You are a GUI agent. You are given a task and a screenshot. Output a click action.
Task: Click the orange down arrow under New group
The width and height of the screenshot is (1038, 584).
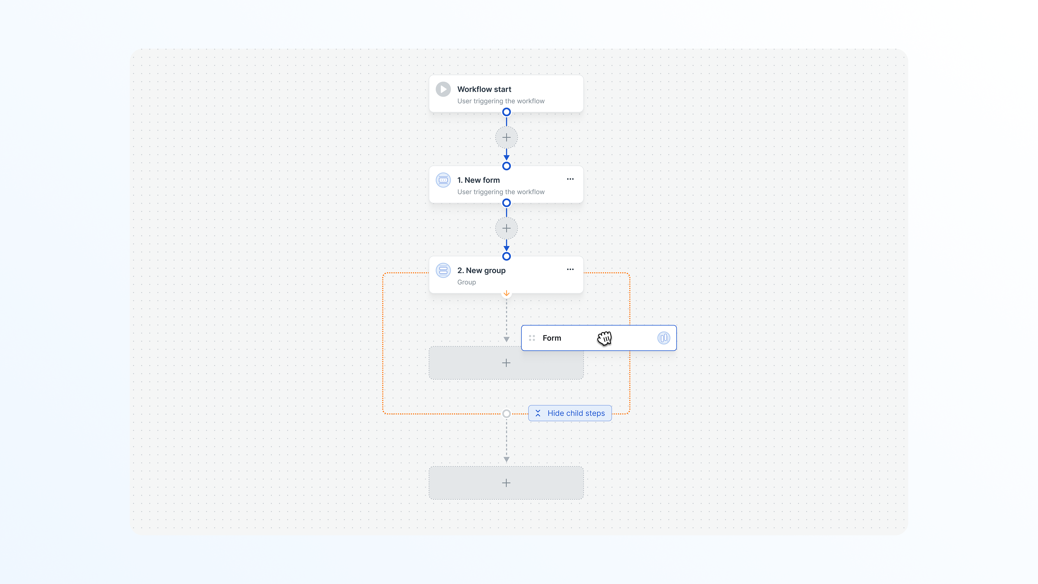pyautogui.click(x=506, y=293)
